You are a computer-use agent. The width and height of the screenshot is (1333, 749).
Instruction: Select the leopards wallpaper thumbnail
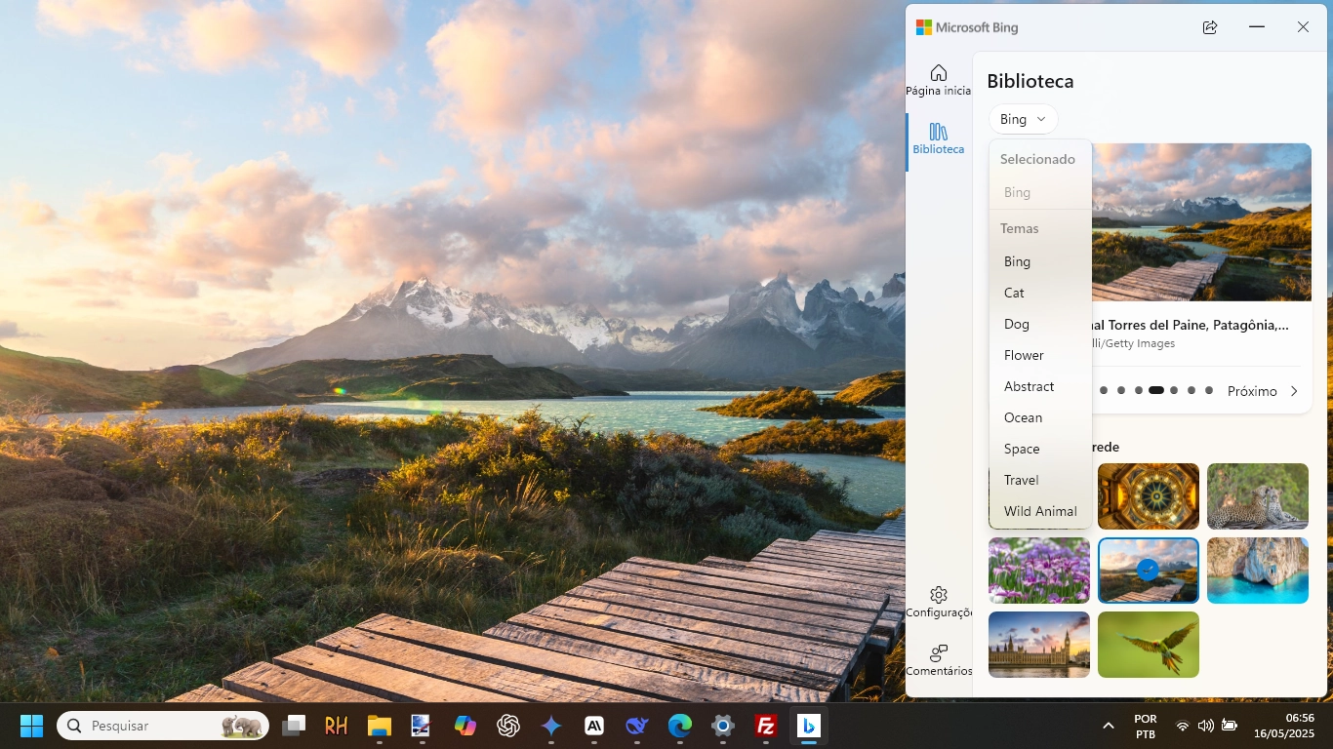(1258, 496)
